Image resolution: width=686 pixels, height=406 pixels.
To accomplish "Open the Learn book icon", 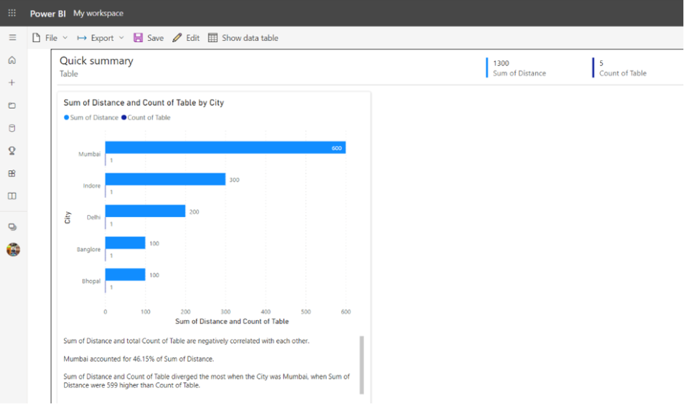I will (x=12, y=196).
